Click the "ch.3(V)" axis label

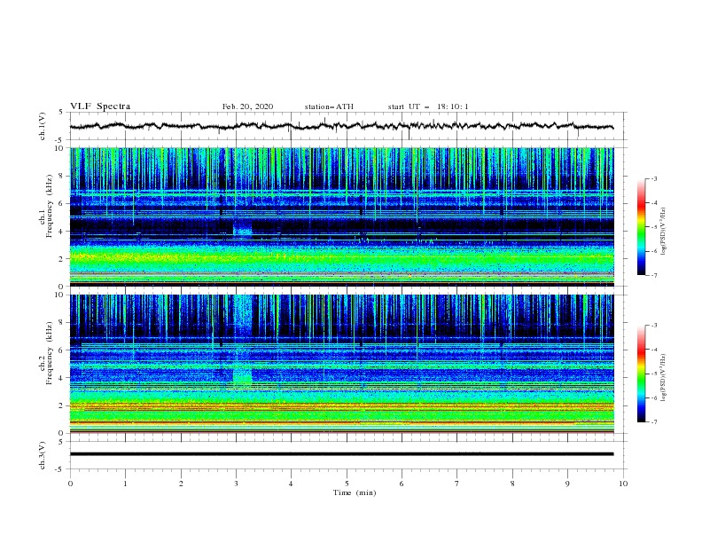[43, 455]
